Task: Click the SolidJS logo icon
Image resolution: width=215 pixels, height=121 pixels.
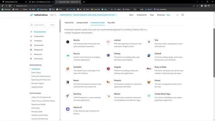Action: (149, 55)
